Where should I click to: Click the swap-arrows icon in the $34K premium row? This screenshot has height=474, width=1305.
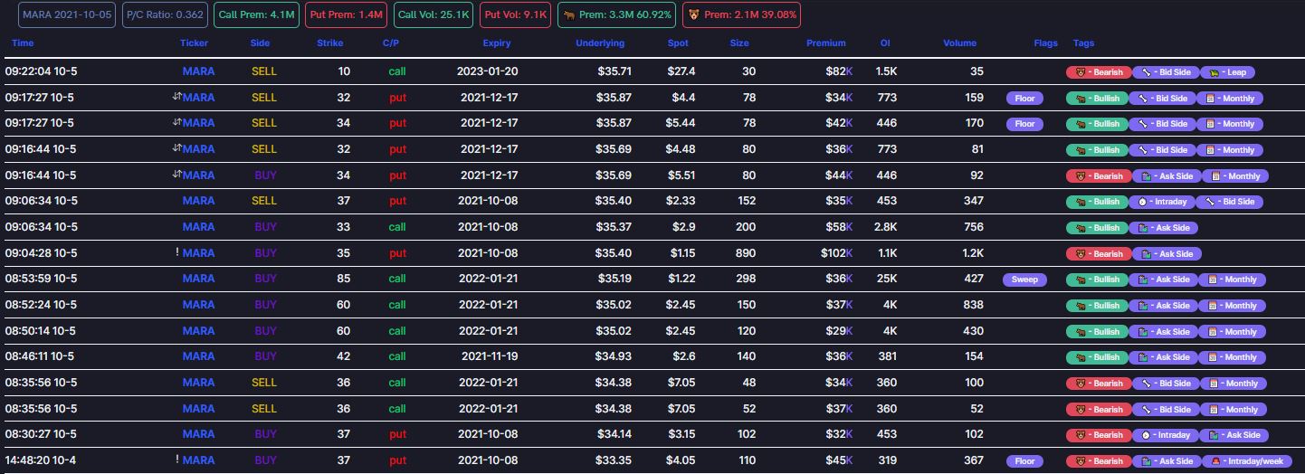(176, 97)
